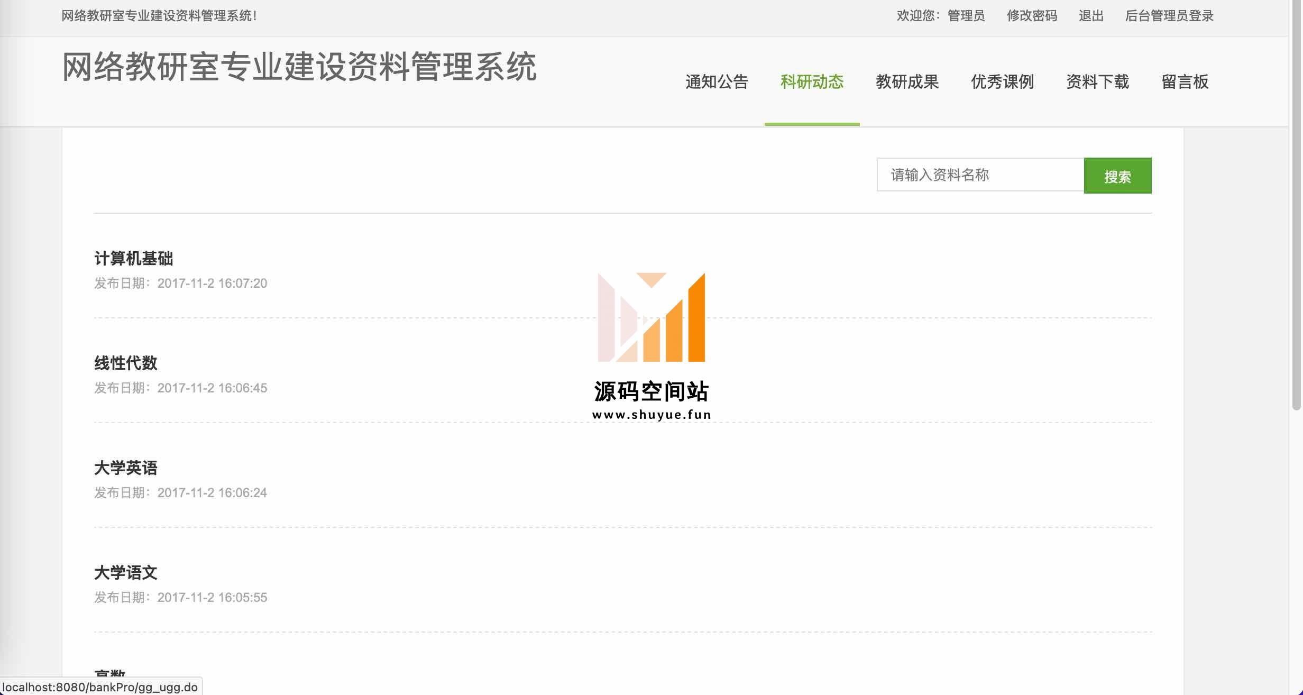Open the 大学语文 article
This screenshot has height=695, width=1303.
click(x=126, y=573)
